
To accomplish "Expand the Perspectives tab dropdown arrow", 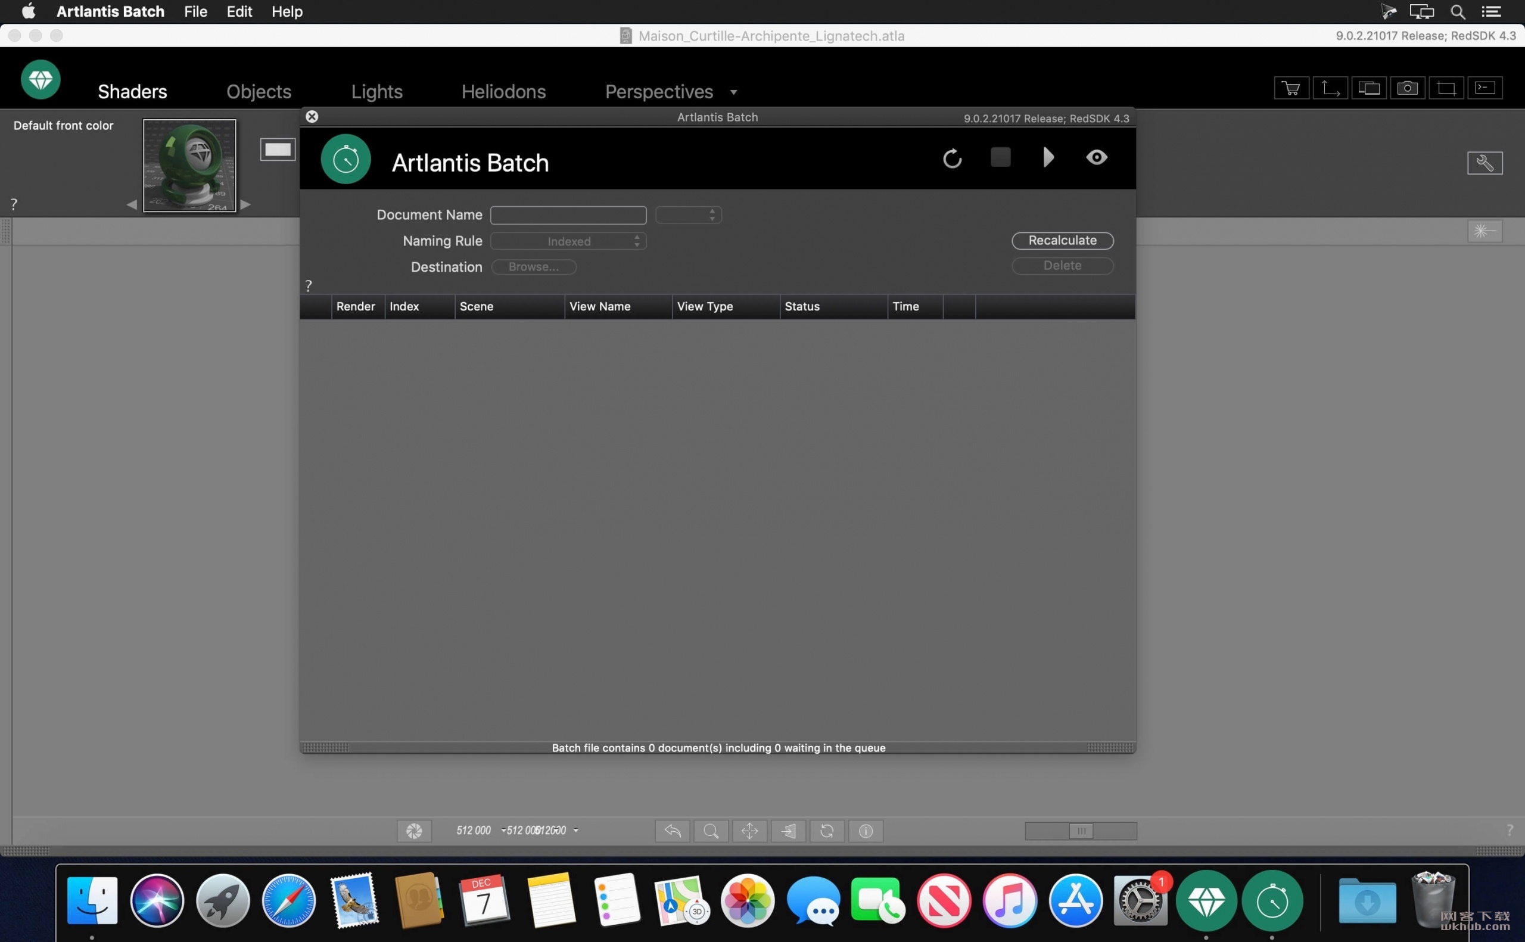I will (733, 92).
